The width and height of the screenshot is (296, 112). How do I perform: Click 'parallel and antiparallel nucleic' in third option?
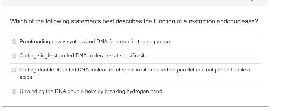[213, 70]
